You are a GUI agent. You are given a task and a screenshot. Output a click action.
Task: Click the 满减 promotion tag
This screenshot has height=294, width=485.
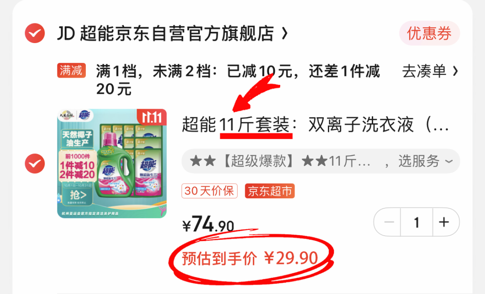tap(71, 70)
